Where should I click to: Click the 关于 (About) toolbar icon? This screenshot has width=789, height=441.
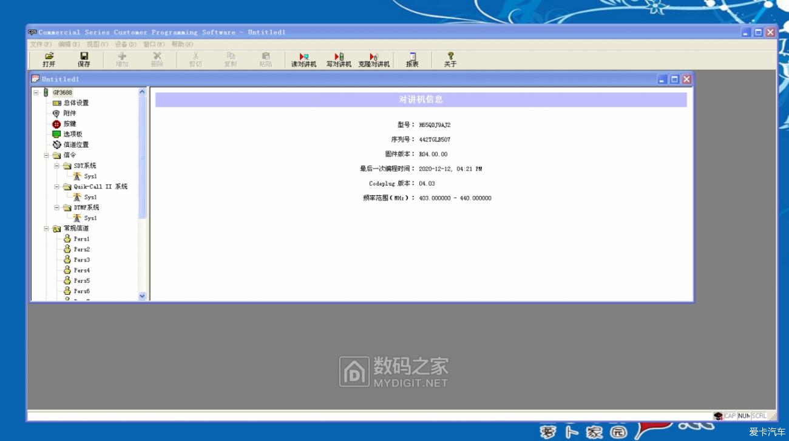(x=450, y=59)
